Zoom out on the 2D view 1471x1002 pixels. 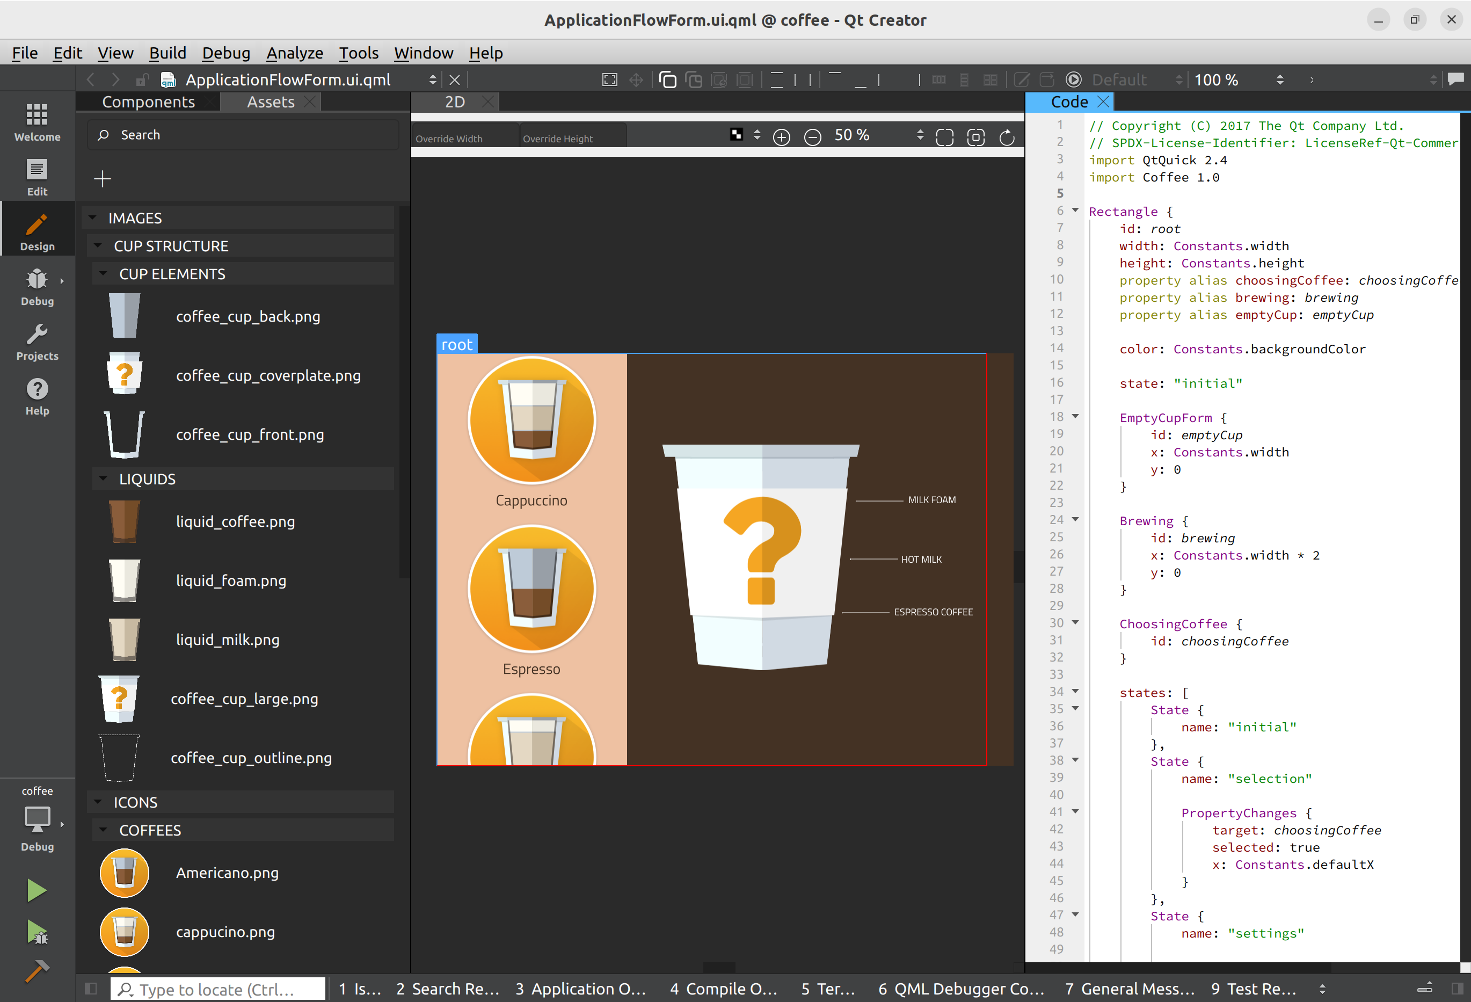point(813,137)
